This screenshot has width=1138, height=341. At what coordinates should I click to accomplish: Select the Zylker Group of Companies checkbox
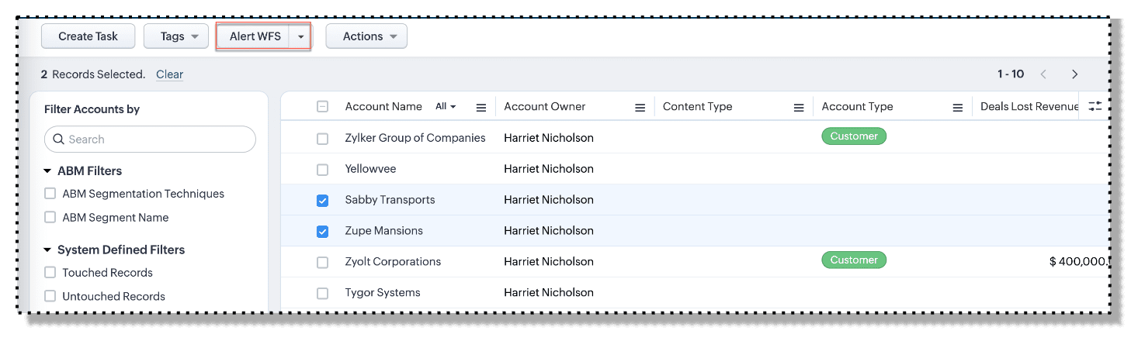click(323, 139)
